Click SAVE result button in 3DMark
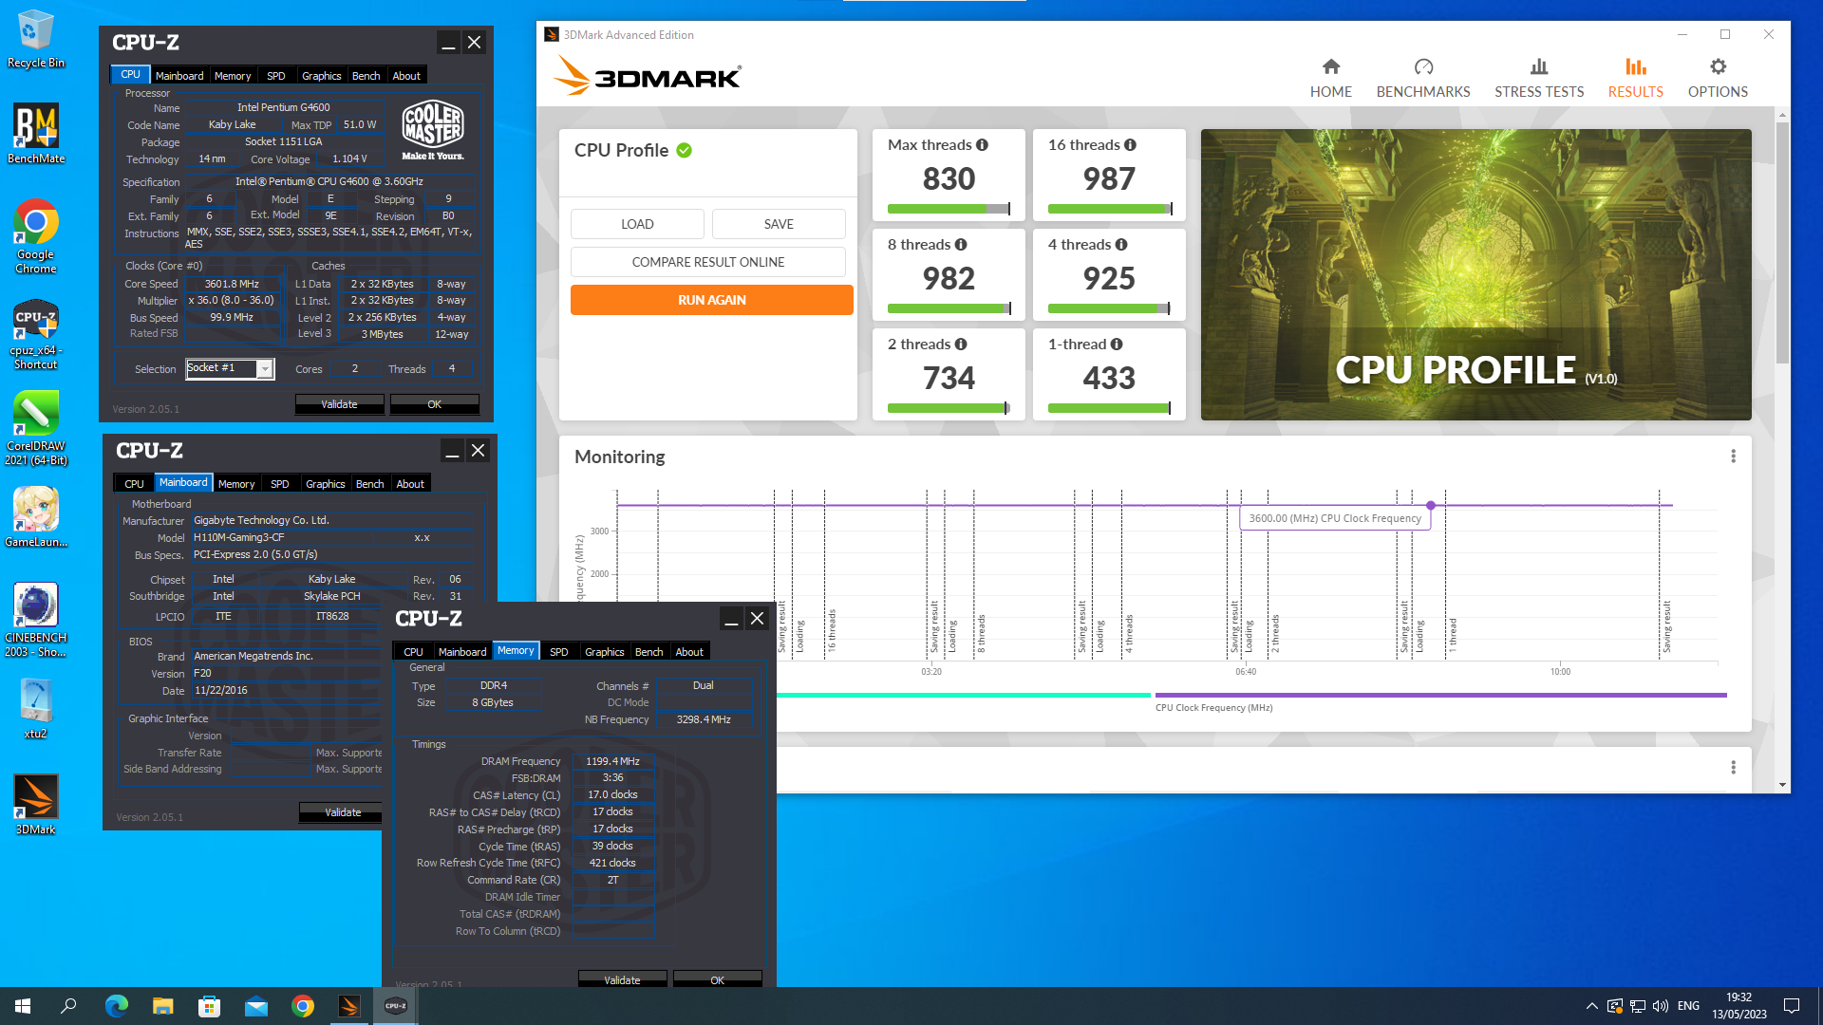Screen dimensions: 1823x1025 779,224
